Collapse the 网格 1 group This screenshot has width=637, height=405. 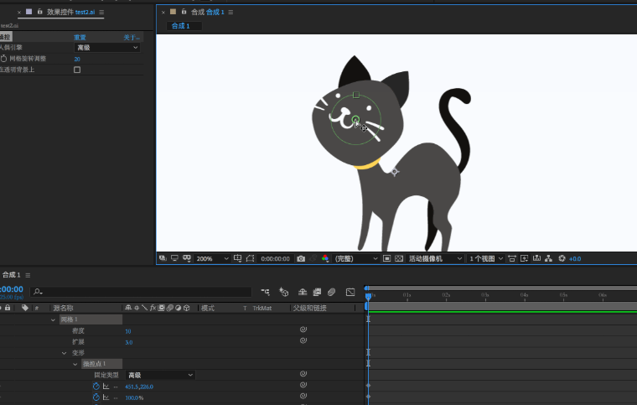tap(53, 320)
